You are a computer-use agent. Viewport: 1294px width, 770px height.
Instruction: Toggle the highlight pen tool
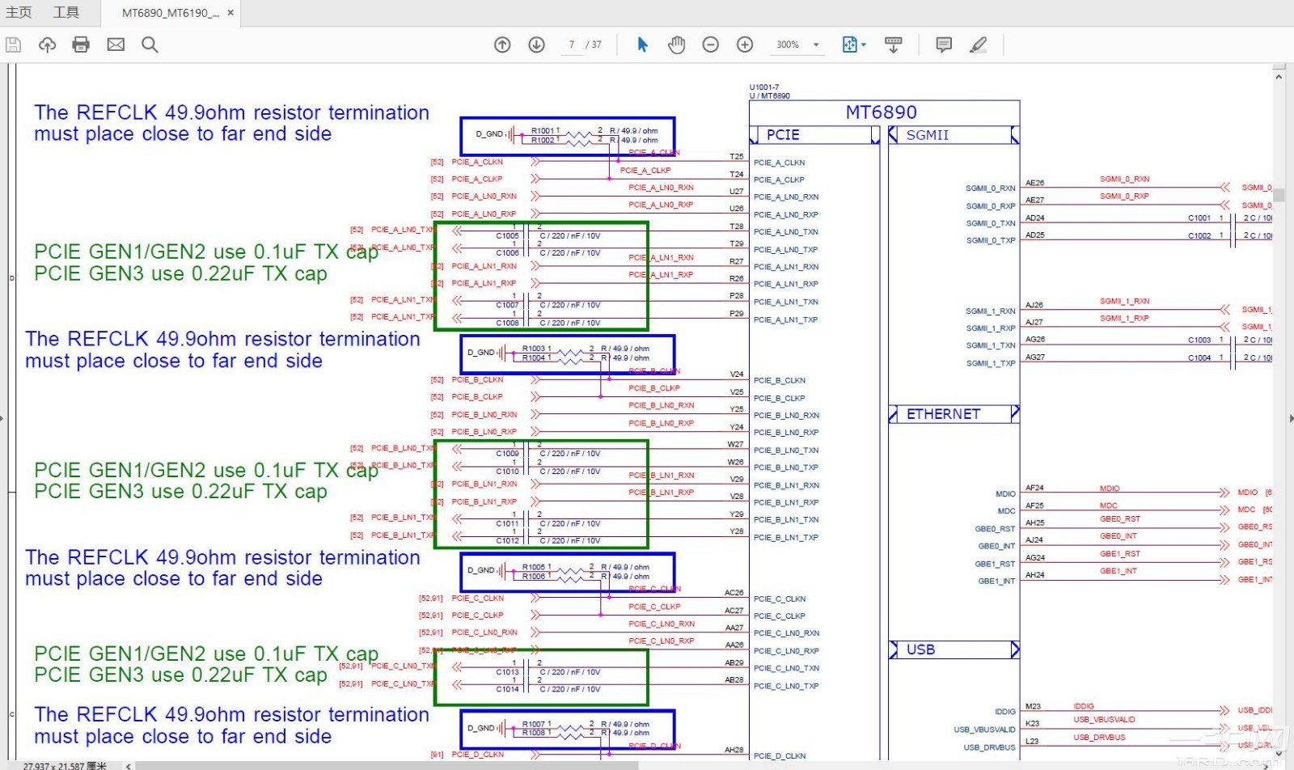978,44
